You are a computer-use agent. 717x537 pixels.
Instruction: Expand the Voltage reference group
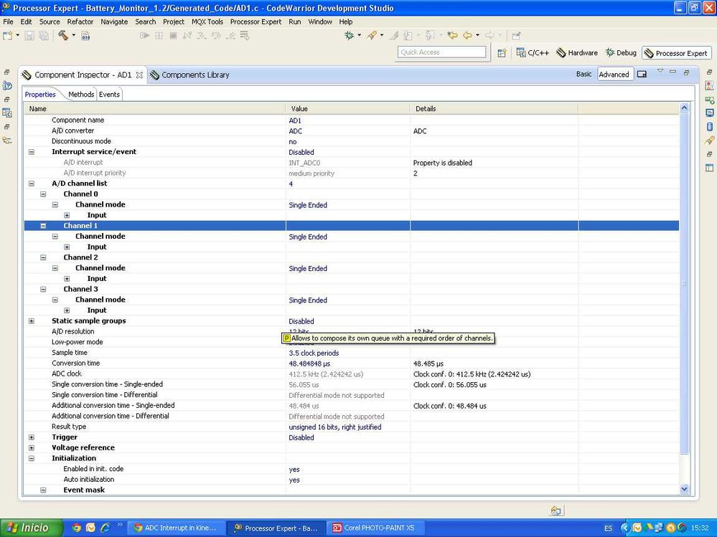pos(32,448)
